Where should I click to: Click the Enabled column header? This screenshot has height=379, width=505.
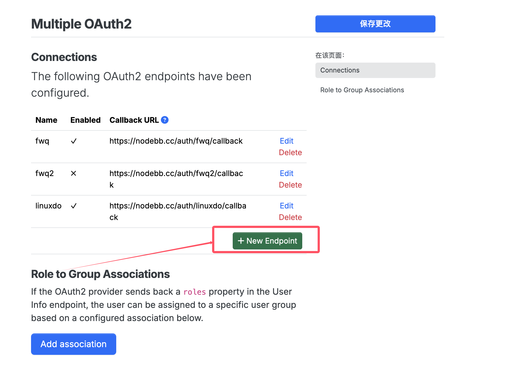pos(85,120)
